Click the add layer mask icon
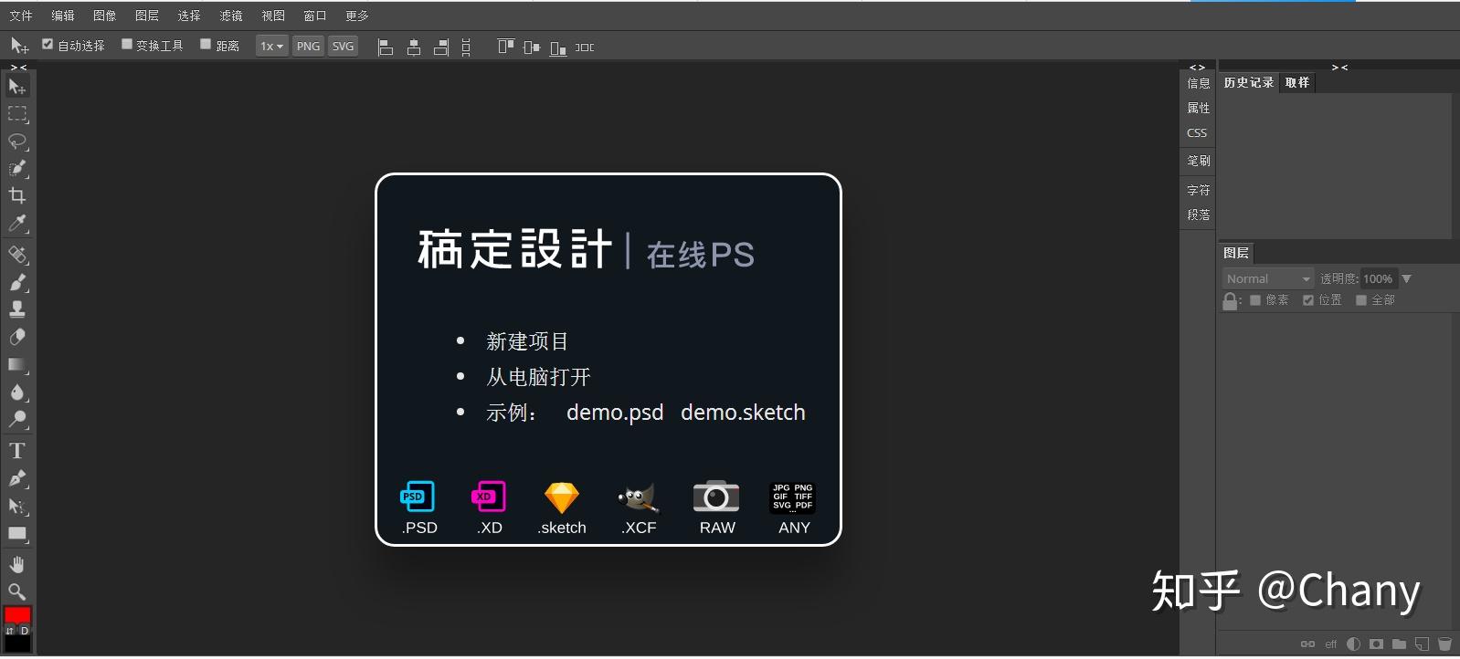1460x659 pixels. click(1376, 644)
